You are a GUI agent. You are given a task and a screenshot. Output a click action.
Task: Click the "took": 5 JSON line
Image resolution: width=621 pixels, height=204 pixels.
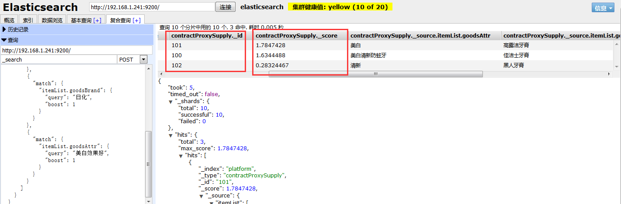181,87
